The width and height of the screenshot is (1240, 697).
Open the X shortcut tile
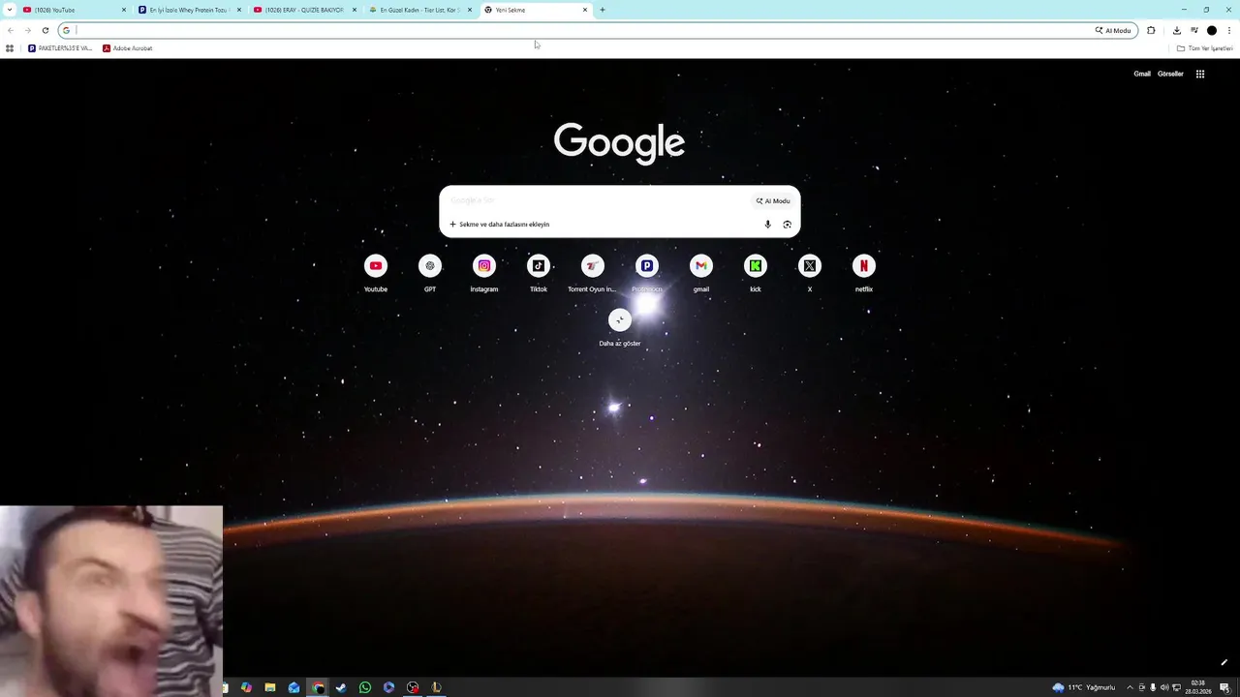click(x=810, y=274)
